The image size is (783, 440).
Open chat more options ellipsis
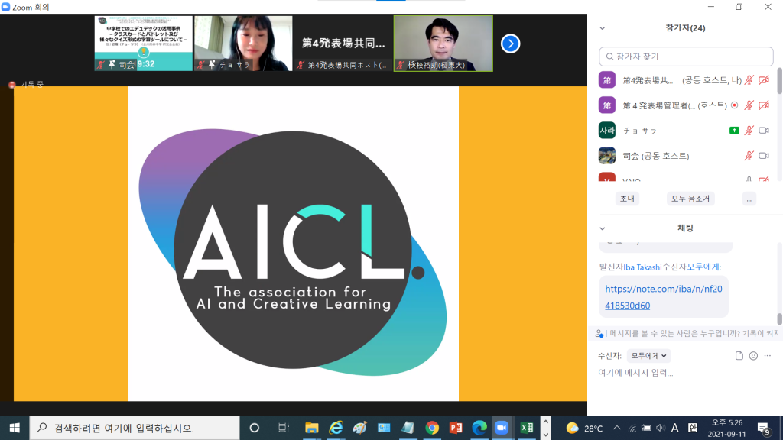coord(768,356)
